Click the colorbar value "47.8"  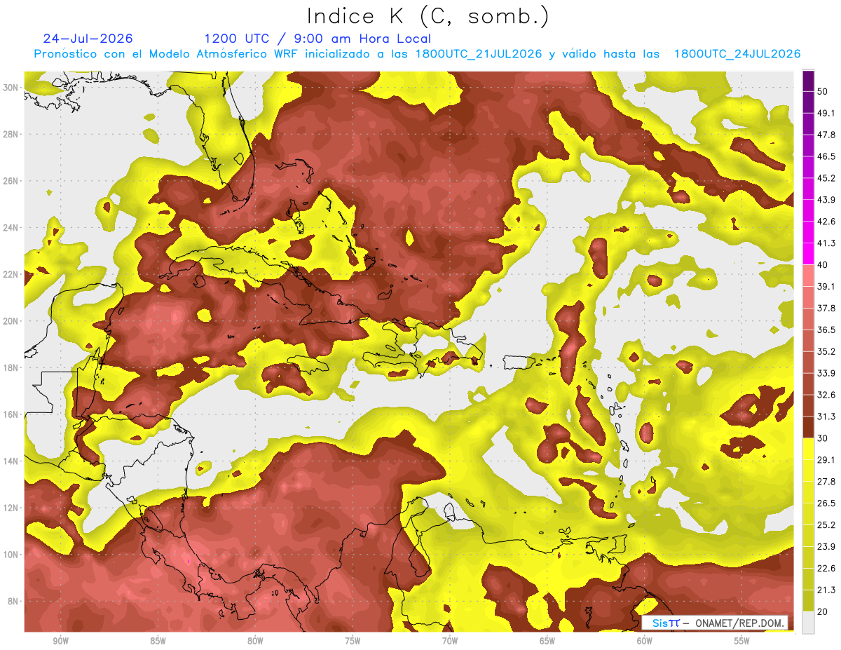(x=826, y=135)
